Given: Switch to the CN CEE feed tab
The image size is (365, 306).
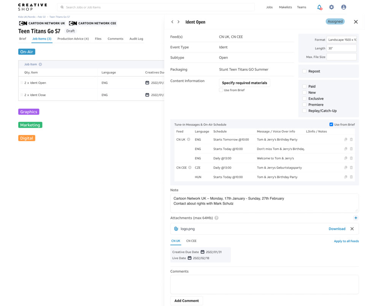Looking at the screenshot, I should 191,241.
